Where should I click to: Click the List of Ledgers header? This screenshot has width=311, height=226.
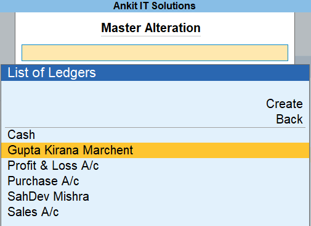click(x=155, y=73)
